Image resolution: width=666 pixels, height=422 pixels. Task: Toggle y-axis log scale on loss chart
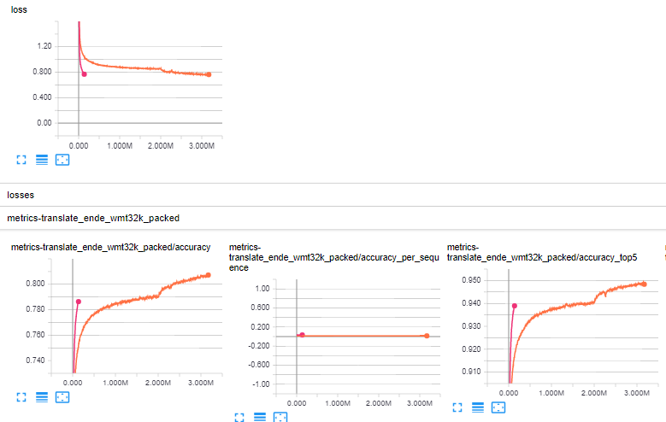[42, 160]
